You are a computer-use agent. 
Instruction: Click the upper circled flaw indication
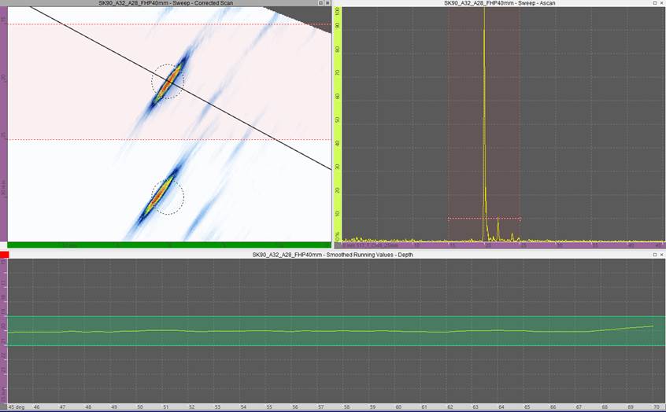tap(168, 80)
